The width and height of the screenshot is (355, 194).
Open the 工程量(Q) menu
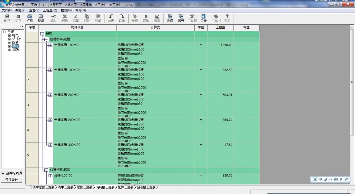pos(50,10)
